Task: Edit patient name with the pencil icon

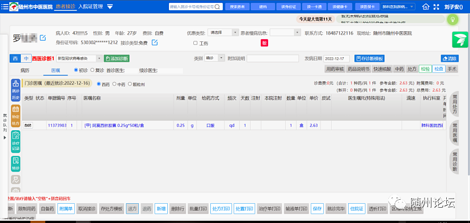Action: coord(43,38)
